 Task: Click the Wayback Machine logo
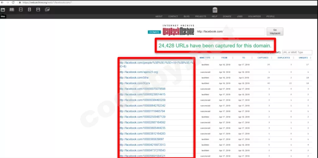pos(179,31)
